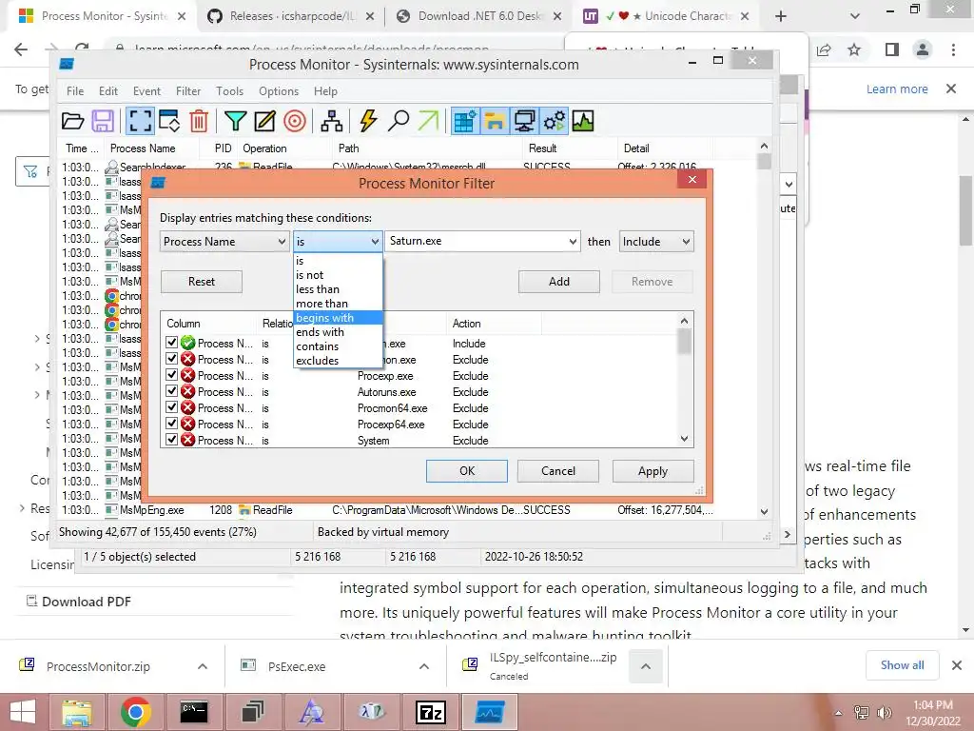The height and width of the screenshot is (731, 974).
Task: Click the Add filter button
Action: point(559,282)
